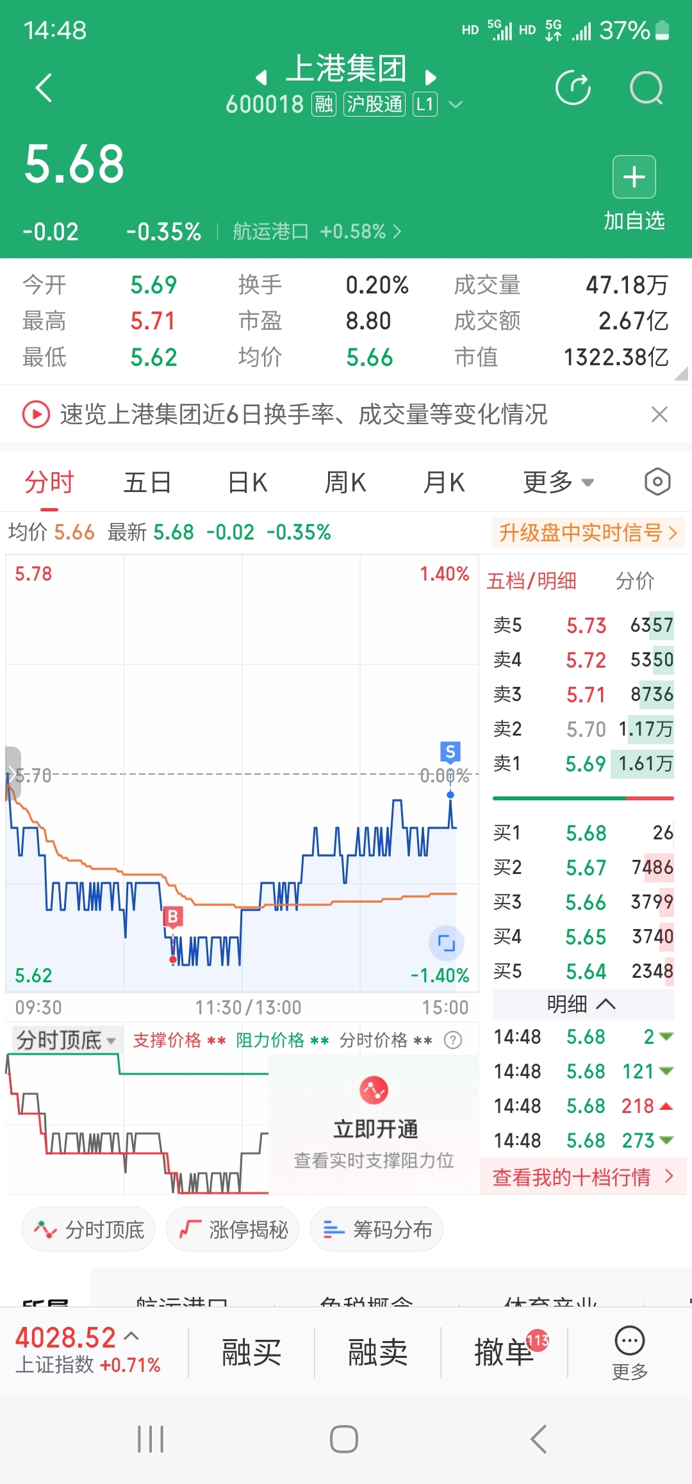Tap Android recent apps button
Image resolution: width=692 pixels, height=1484 pixels.
[151, 1439]
